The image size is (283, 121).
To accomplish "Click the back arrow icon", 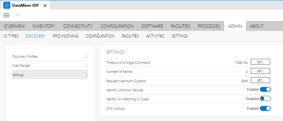I will point(18,15).
